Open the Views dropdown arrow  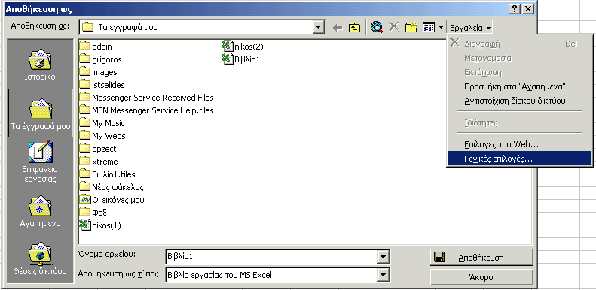coord(441,27)
